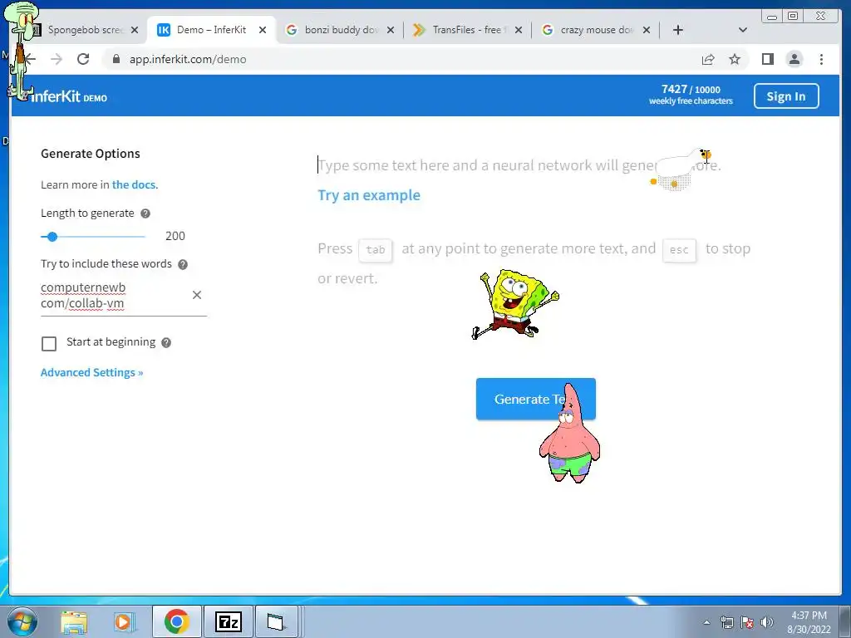Viewport: 851px width, 638px height.
Task: Expand the tab search chevron
Action: (x=743, y=30)
